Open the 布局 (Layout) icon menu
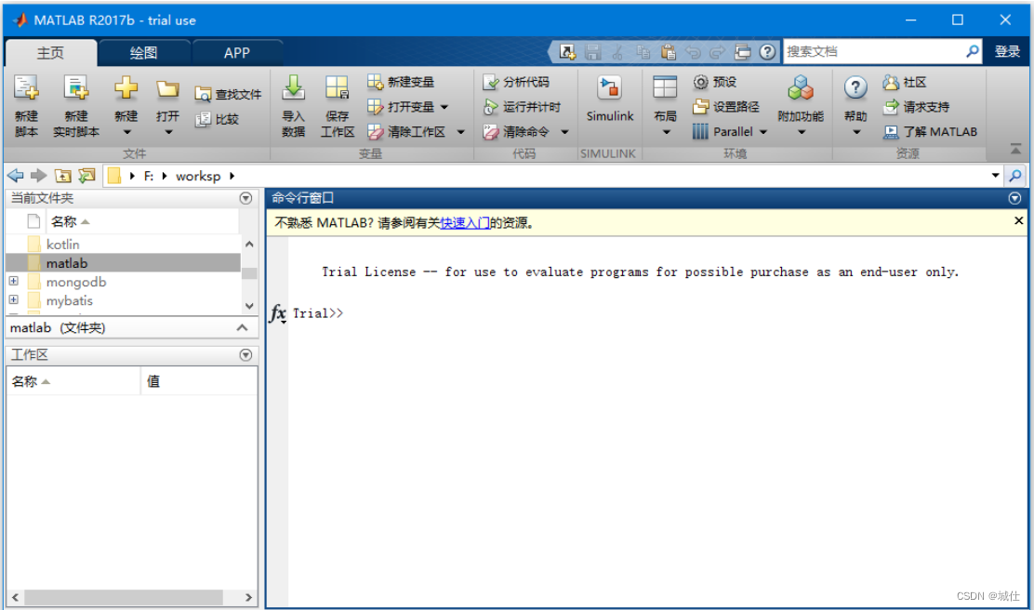 [665, 88]
